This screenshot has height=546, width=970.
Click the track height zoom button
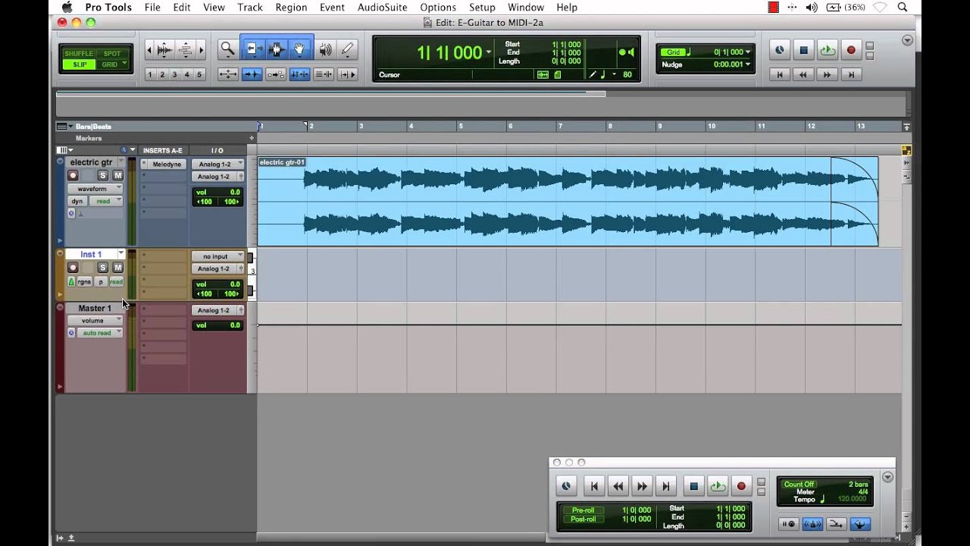(x=185, y=50)
